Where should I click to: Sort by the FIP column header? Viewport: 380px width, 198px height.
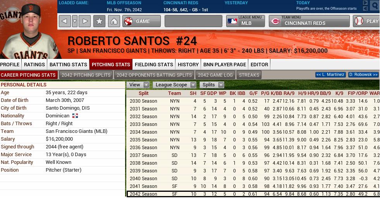[351, 93]
